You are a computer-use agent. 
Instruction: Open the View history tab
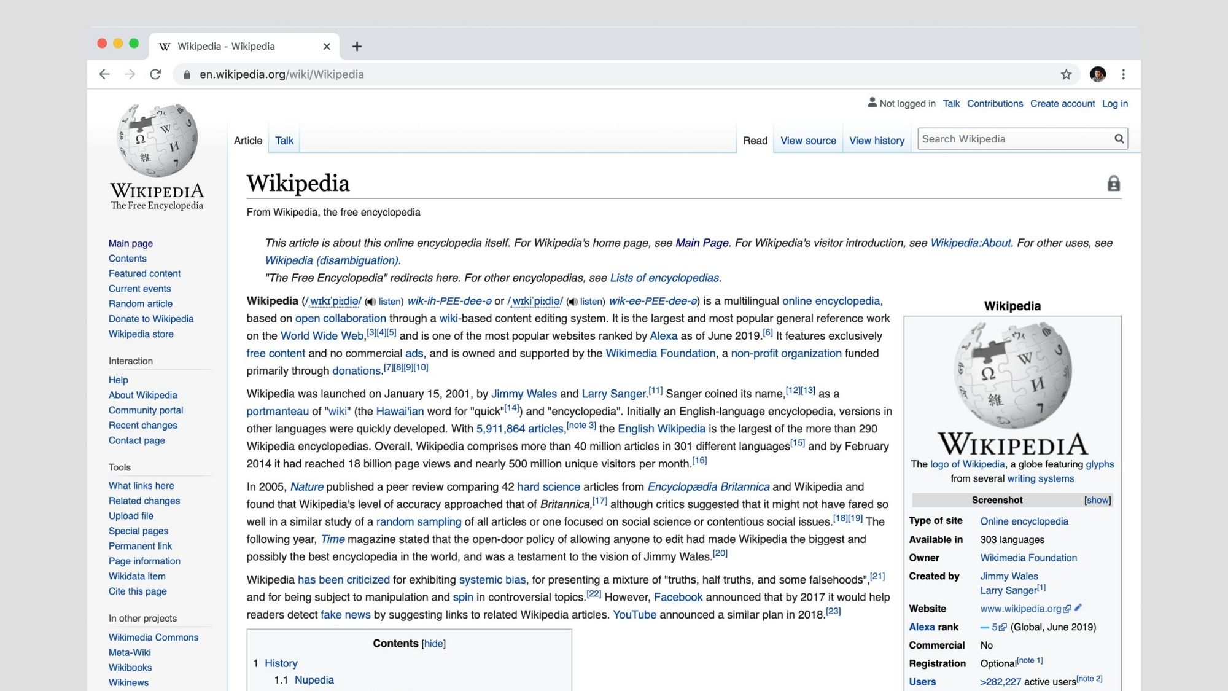877,140
